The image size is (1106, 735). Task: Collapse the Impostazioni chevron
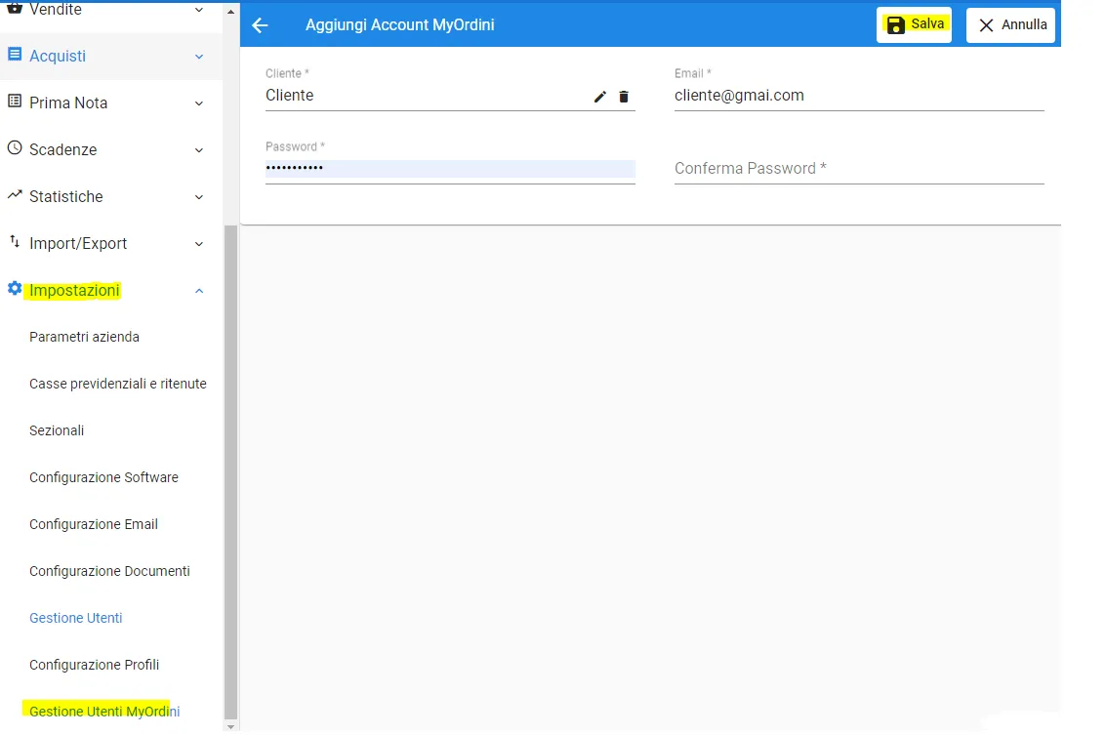coord(199,291)
